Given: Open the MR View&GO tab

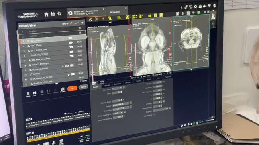Looking at the screenshot, I should pyautogui.click(x=117, y=12).
